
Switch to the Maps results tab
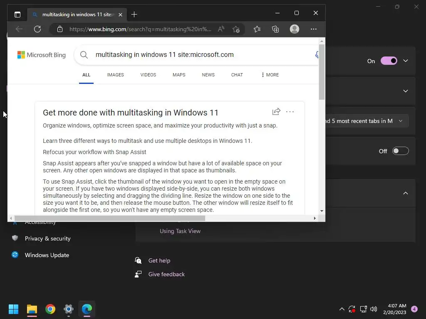[x=179, y=75]
